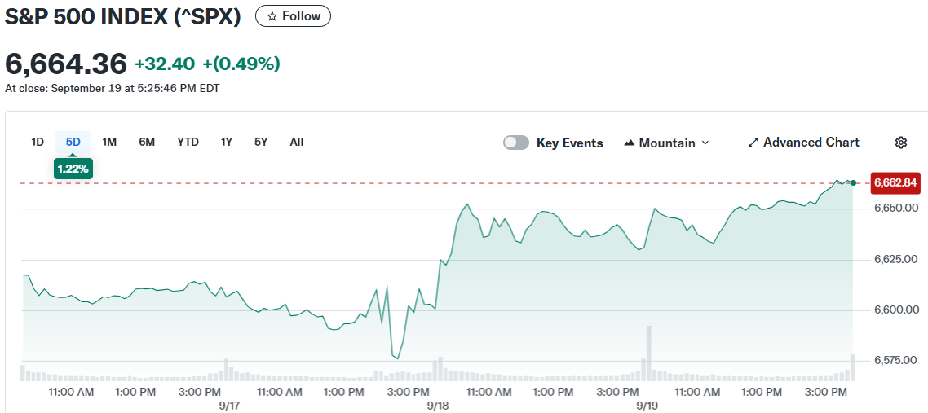The width and height of the screenshot is (928, 413).
Task: Show the All time chart range
Action: coord(297,142)
